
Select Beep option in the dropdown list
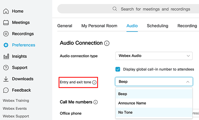click(154, 94)
